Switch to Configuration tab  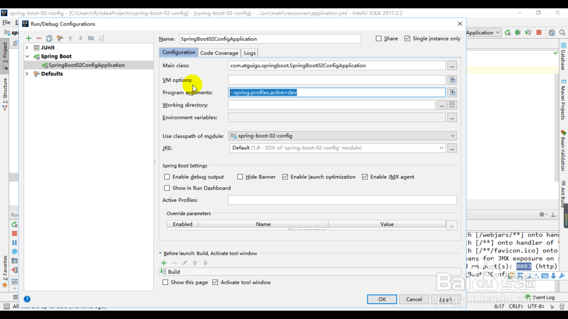click(178, 52)
